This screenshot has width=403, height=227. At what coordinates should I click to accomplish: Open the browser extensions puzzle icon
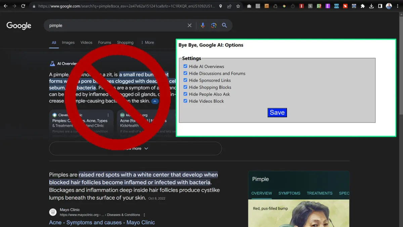click(363, 6)
